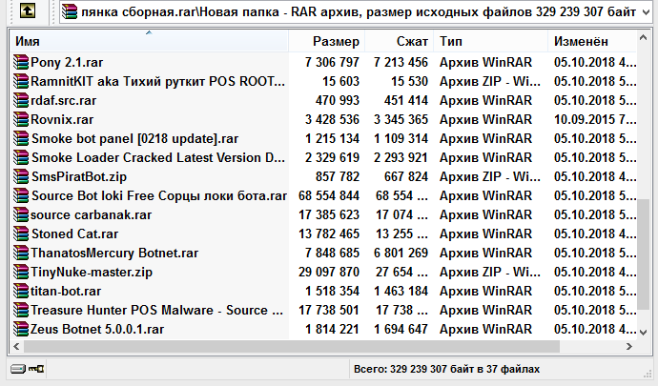Click the size value 68 554 844
This screenshot has width=658, height=386.
[329, 195]
